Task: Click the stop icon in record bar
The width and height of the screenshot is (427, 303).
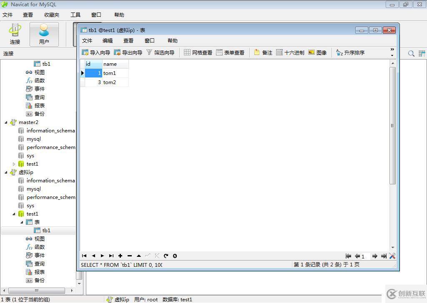Action: [175, 256]
